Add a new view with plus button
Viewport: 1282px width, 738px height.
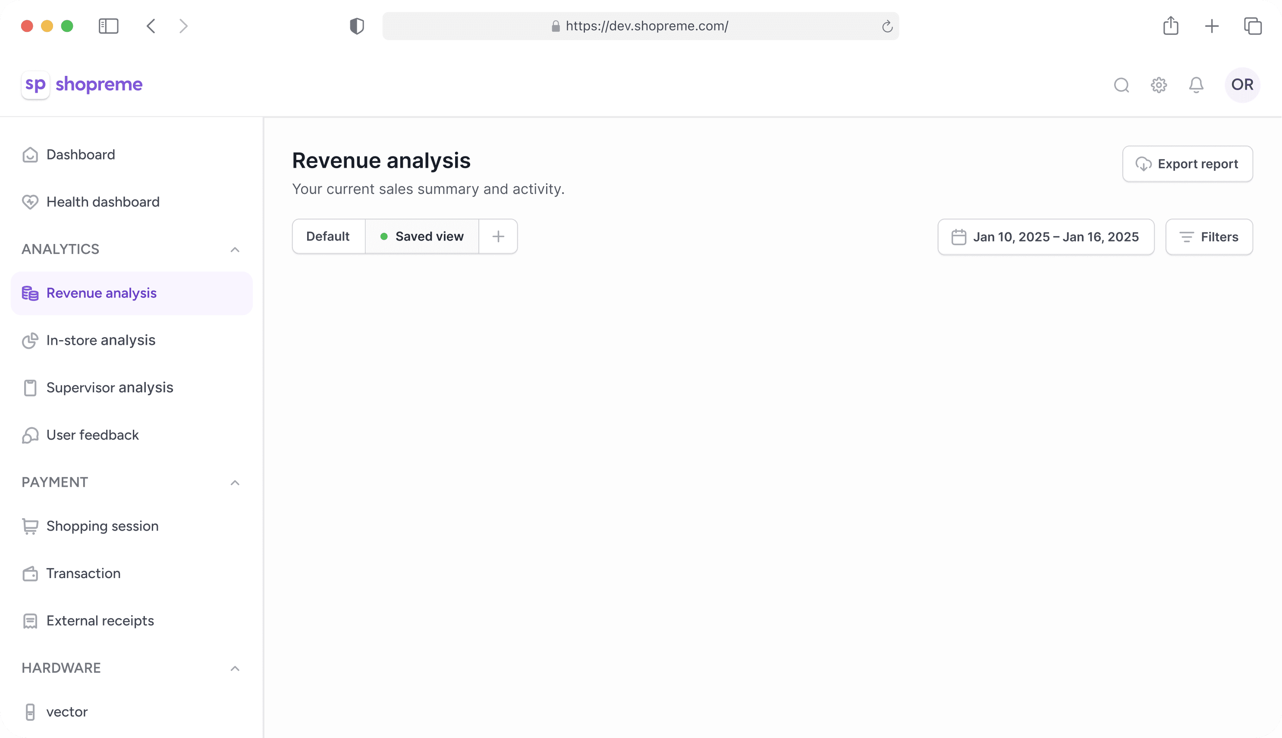click(x=498, y=237)
